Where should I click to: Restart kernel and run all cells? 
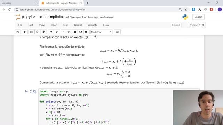pos(86,32)
